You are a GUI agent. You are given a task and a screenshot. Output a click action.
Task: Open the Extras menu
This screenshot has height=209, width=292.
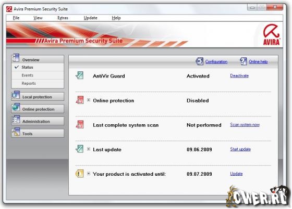63,18
